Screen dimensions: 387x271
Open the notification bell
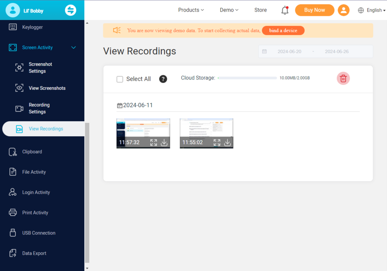285,10
